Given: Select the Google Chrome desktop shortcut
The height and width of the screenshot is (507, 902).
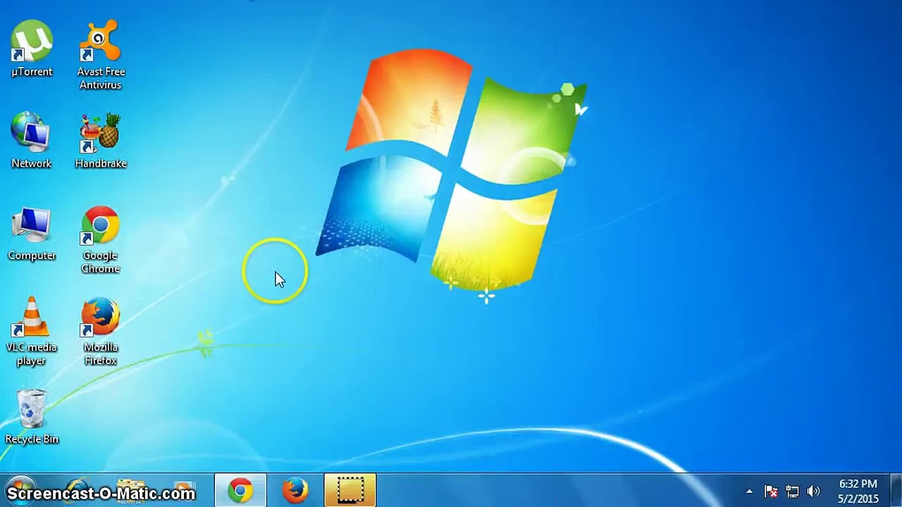Looking at the screenshot, I should (101, 239).
